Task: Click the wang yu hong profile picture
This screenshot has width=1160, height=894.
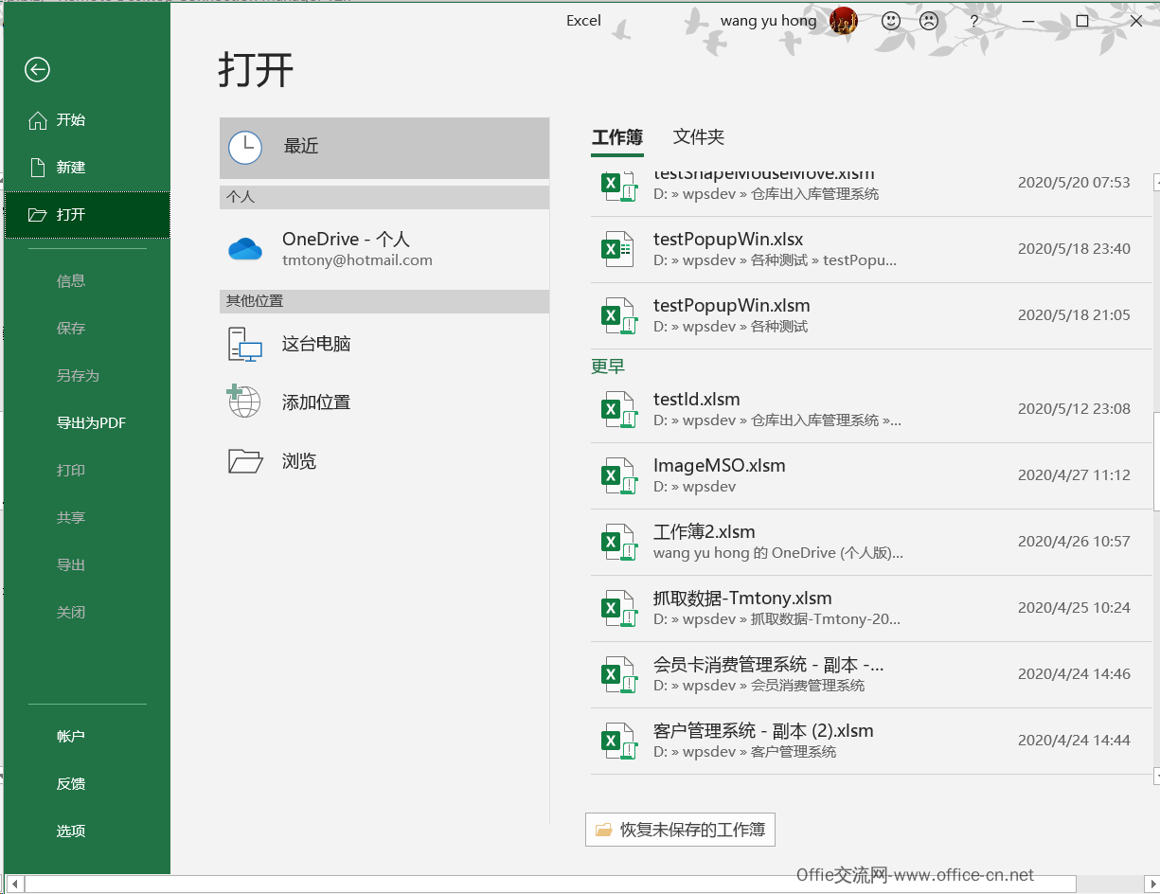Action: point(843,21)
